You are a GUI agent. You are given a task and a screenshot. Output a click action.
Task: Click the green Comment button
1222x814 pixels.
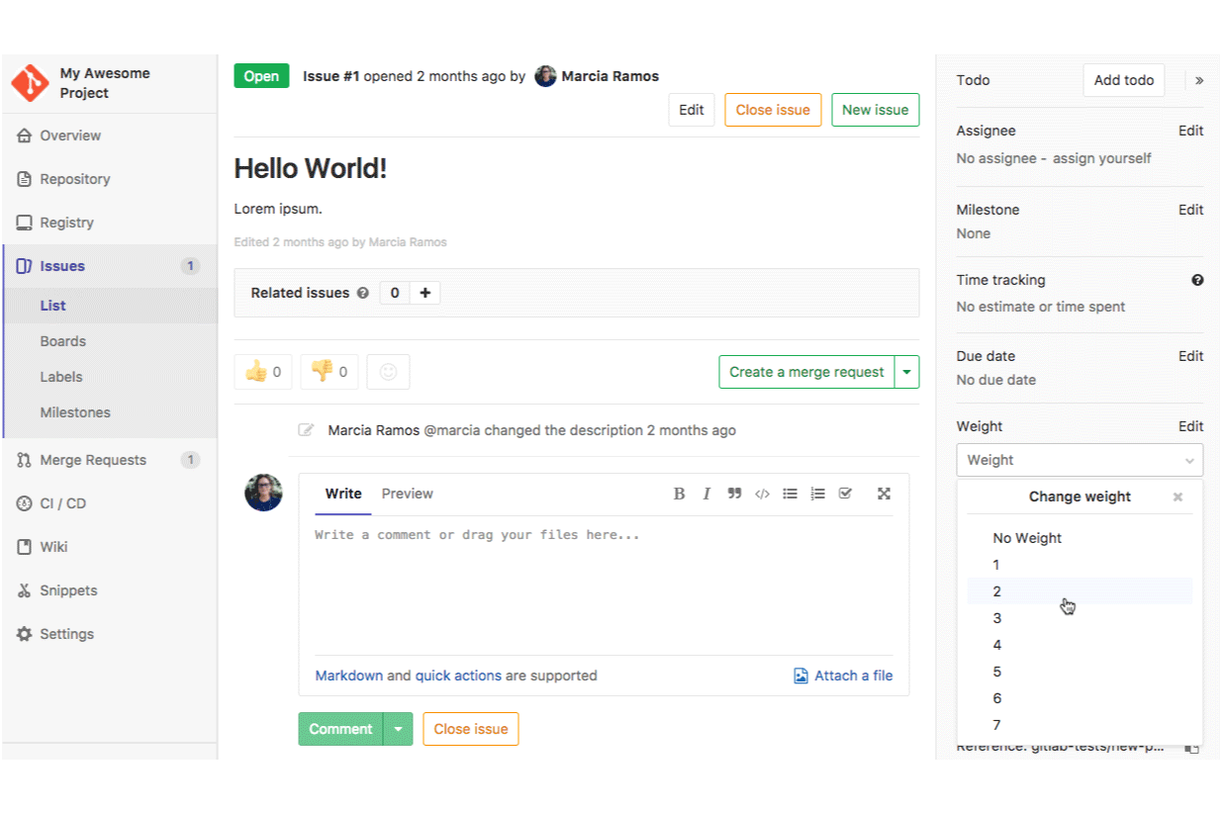coord(340,729)
